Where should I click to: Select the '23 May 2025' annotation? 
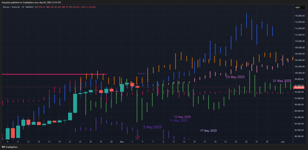pos(235,77)
